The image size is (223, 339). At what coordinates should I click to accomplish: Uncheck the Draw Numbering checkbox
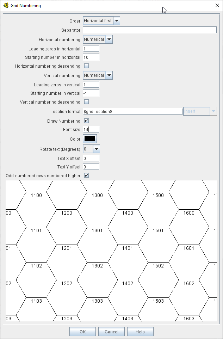pyautogui.click(x=86, y=121)
